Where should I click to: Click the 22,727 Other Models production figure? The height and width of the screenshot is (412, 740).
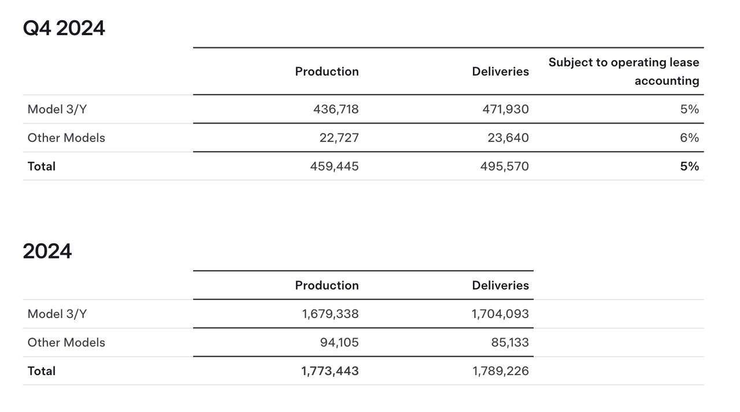point(339,138)
